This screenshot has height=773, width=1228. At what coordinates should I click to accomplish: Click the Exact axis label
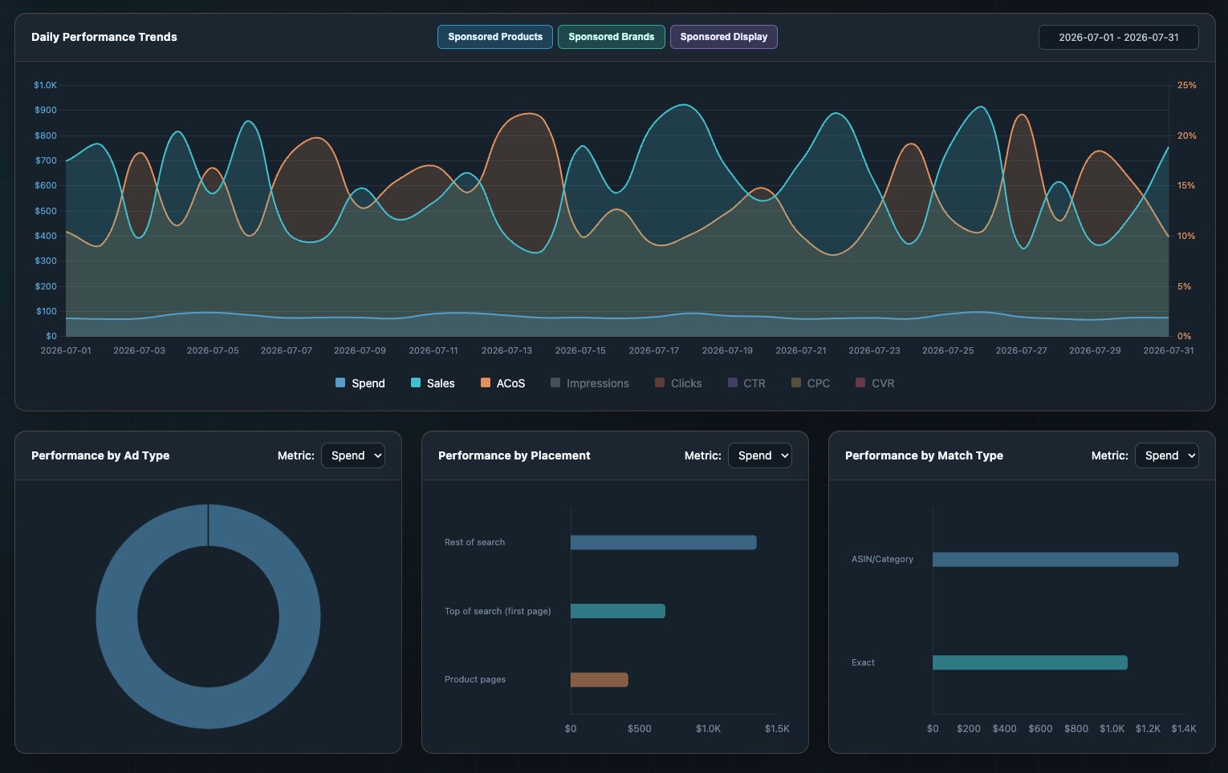pos(863,662)
